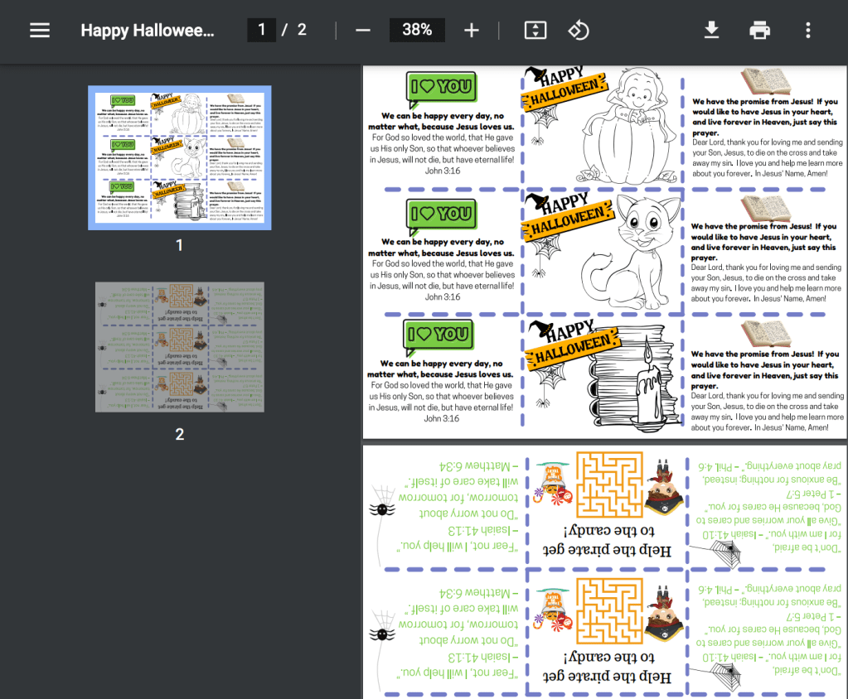Click the current page number field

tap(261, 31)
